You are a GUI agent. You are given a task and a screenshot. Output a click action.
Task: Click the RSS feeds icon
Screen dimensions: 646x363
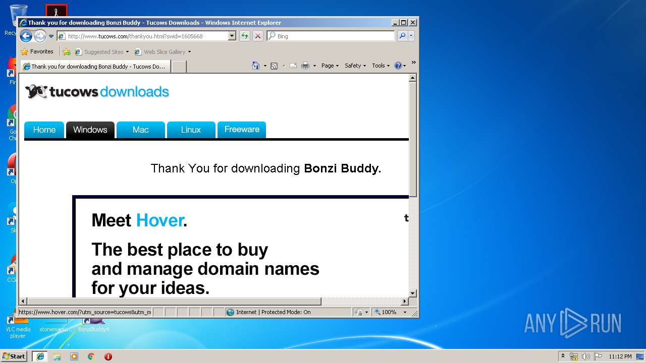[274, 66]
